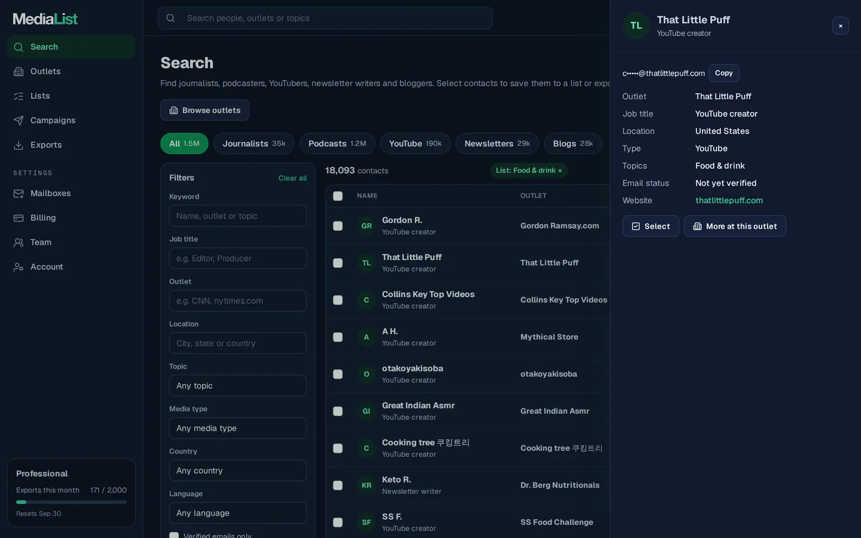The width and height of the screenshot is (861, 538).
Task: Click the Job title filter field
Action: [238, 258]
